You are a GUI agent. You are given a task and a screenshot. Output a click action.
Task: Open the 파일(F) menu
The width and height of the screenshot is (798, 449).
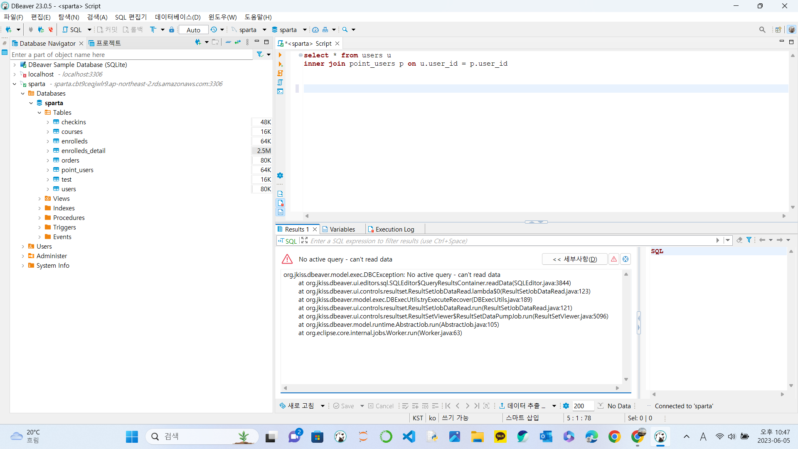13,17
